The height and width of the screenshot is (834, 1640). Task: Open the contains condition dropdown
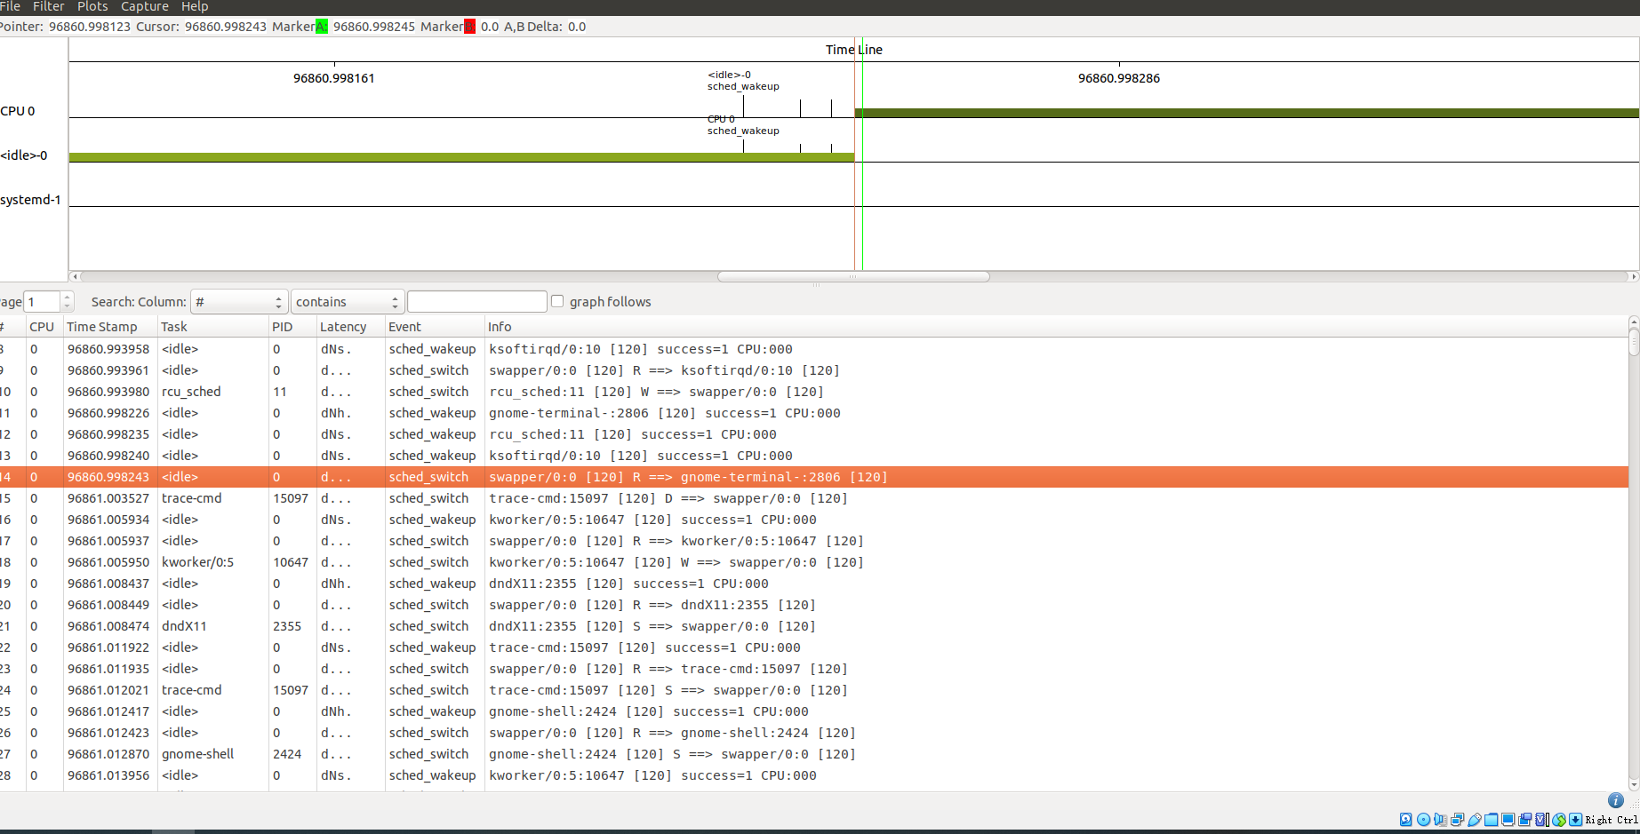(x=347, y=301)
